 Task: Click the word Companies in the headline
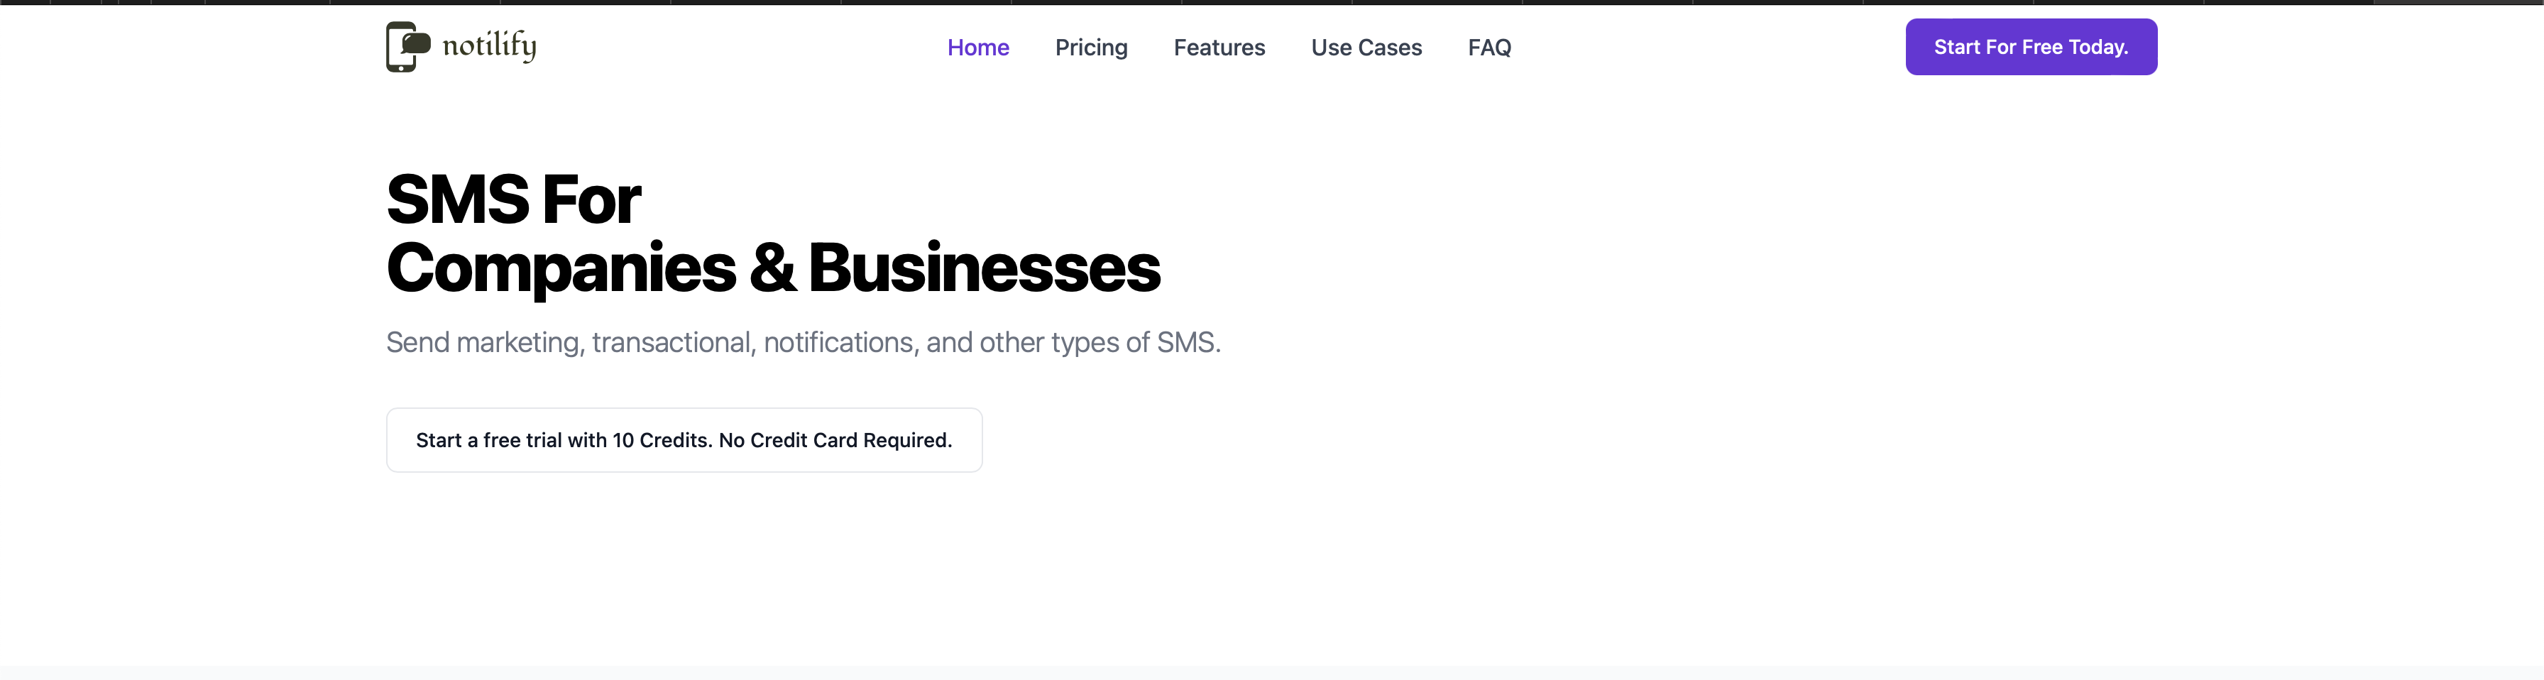[561, 268]
